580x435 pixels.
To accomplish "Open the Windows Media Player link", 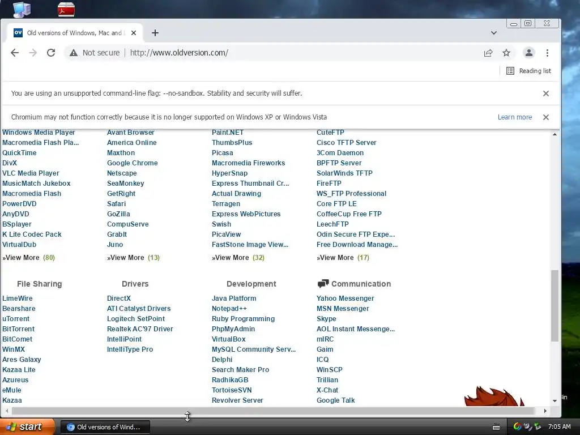I will coord(39,133).
